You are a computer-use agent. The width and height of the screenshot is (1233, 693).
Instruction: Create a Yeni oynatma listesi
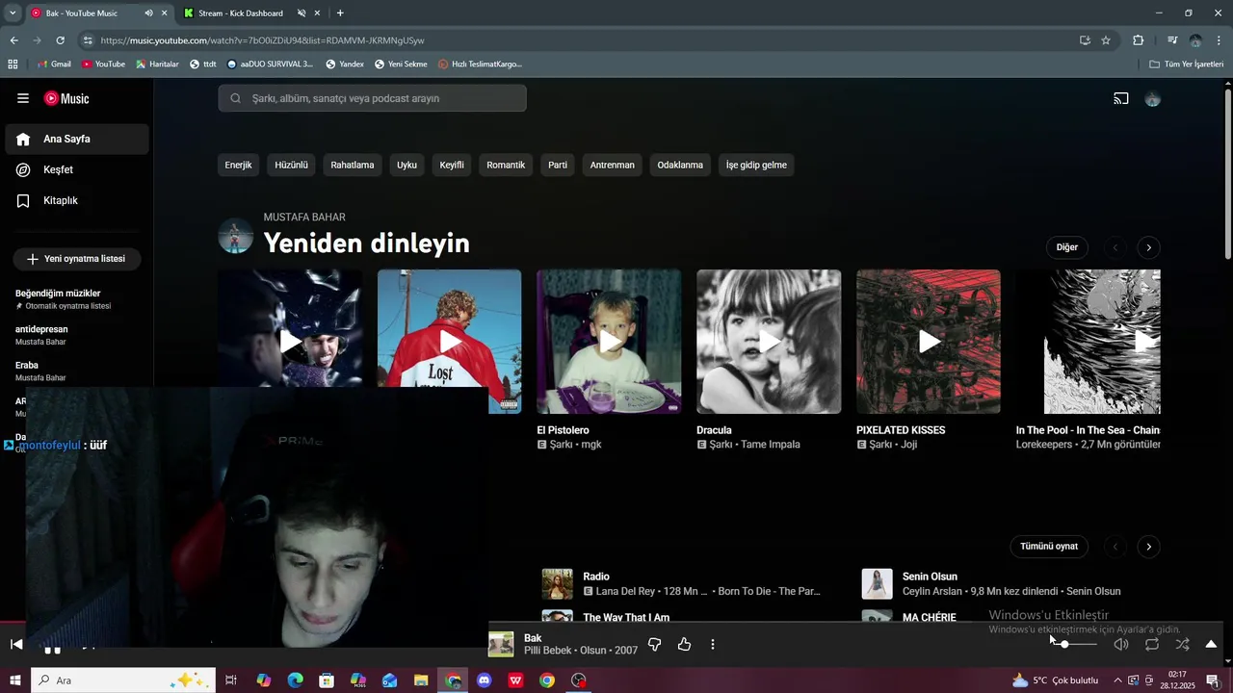point(76,259)
